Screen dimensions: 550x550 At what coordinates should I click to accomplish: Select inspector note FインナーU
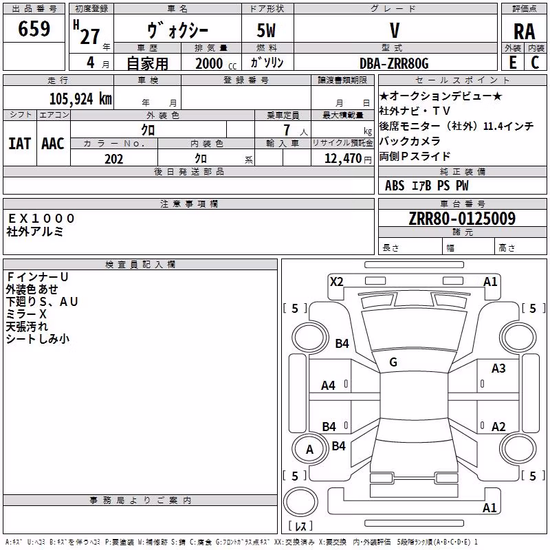coord(37,277)
